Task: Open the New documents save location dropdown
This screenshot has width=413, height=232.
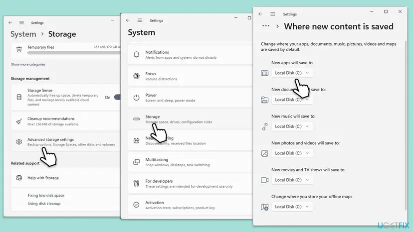Action: (x=292, y=100)
